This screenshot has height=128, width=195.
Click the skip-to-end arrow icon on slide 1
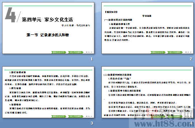coord(91,52)
